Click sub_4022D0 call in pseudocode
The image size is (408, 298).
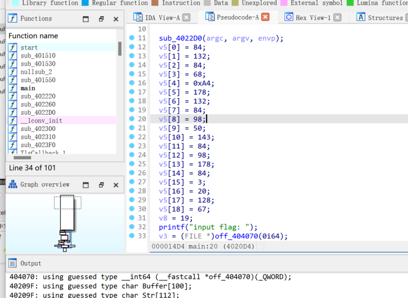tap(180, 38)
